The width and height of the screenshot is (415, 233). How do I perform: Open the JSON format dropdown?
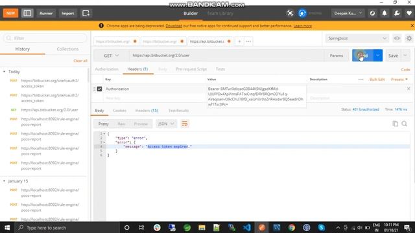166,124
